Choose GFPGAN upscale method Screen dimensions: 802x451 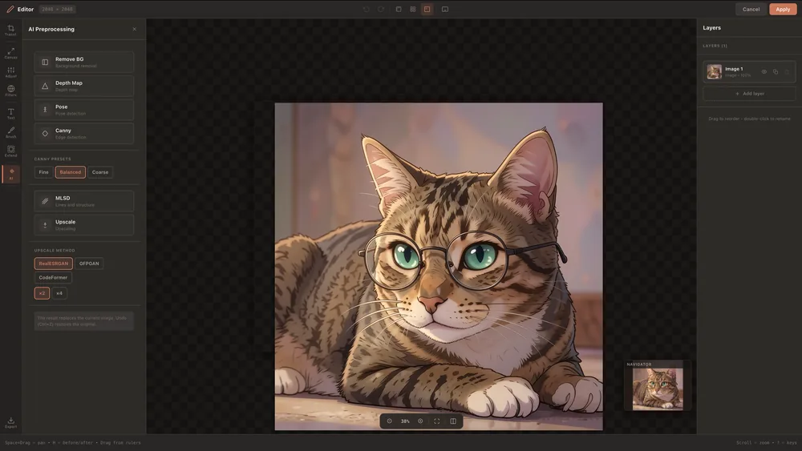coord(89,264)
